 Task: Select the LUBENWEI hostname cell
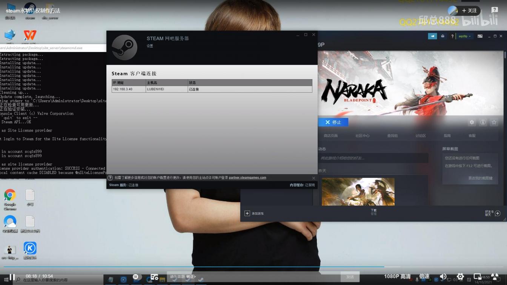point(166,89)
